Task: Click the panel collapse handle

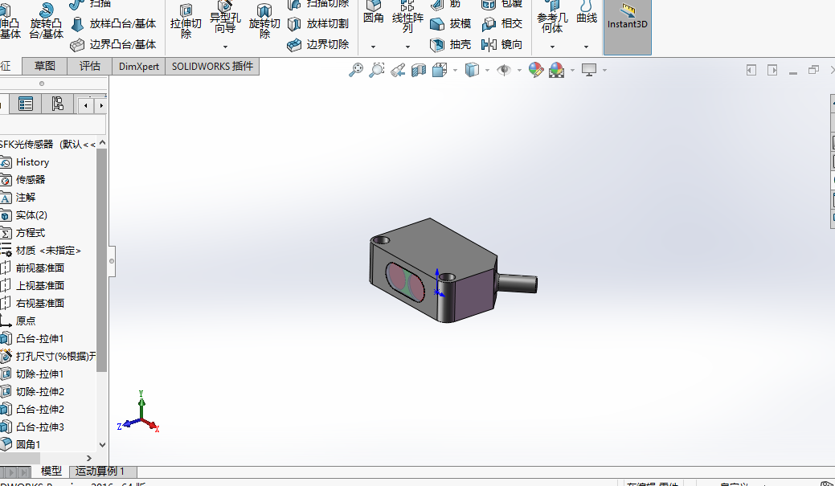Action: click(x=112, y=261)
